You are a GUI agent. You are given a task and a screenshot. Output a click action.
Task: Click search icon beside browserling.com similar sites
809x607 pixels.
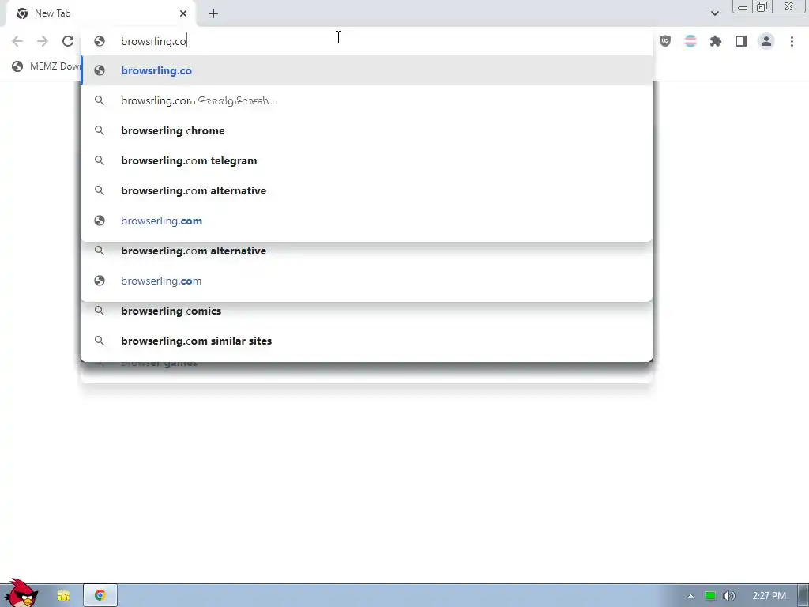[100, 341]
